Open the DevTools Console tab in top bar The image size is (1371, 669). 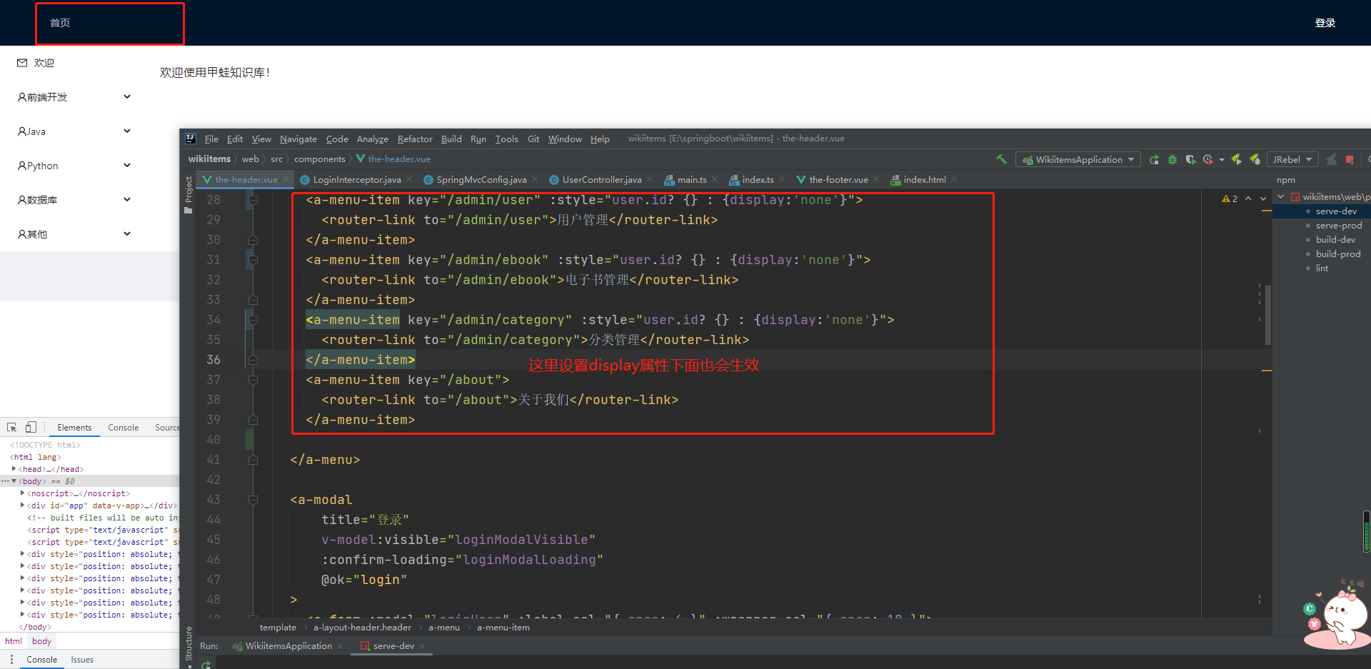(123, 427)
